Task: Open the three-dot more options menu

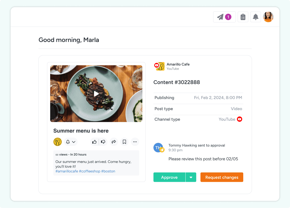Action: [135, 142]
